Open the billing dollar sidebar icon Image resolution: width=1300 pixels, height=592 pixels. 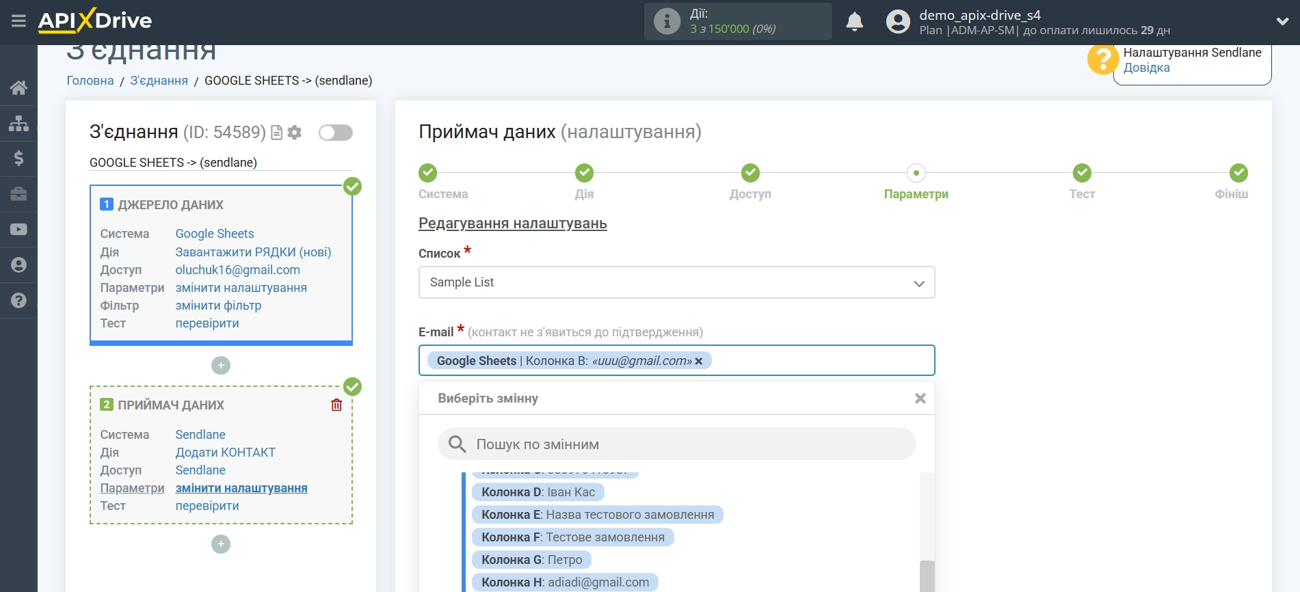(18, 159)
